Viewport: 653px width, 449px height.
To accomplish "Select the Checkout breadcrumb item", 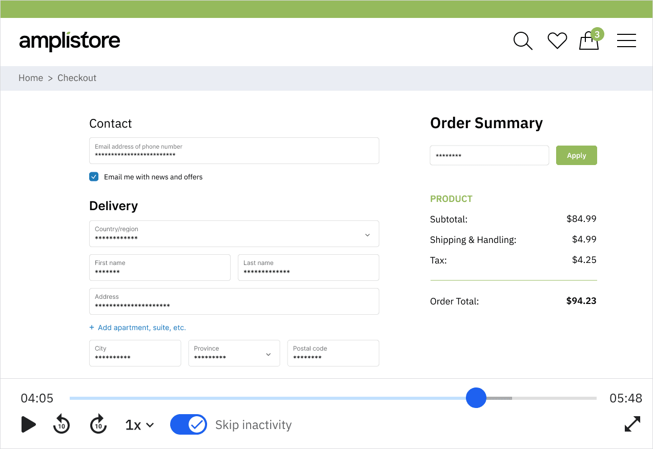I will (x=77, y=78).
